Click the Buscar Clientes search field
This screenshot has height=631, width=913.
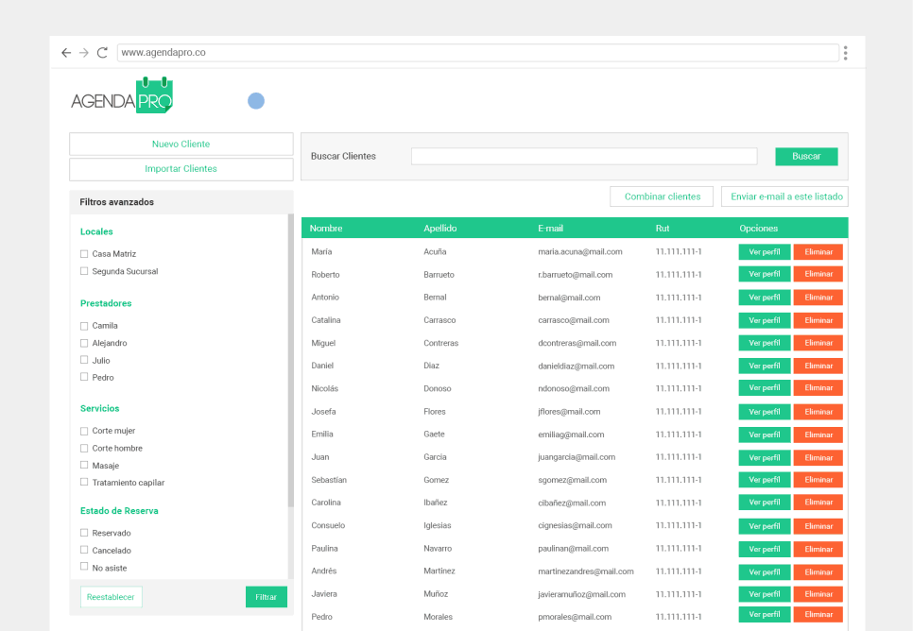coord(584,156)
